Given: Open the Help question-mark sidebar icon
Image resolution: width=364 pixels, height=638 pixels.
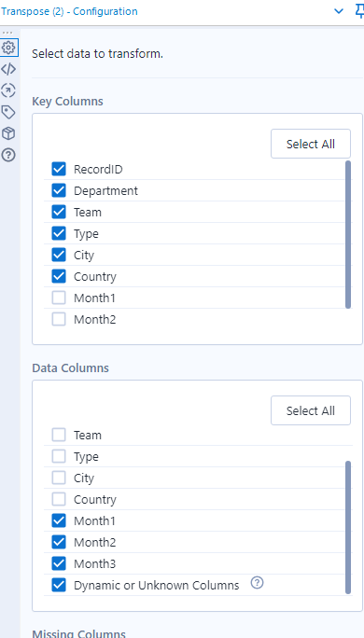Looking at the screenshot, I should [x=8, y=155].
